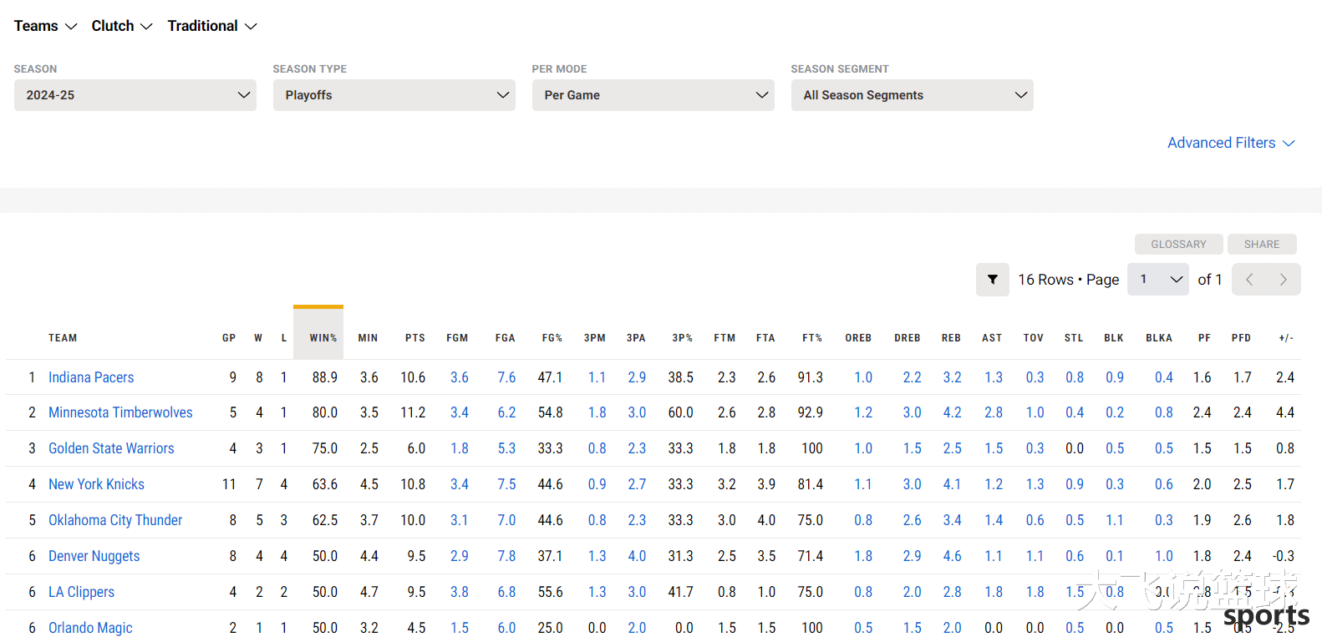Open the Per Mode dropdown
The image size is (1322, 642).
click(653, 95)
